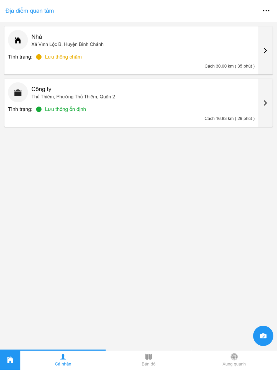Tap the house icon for Nhà

coord(18,40)
